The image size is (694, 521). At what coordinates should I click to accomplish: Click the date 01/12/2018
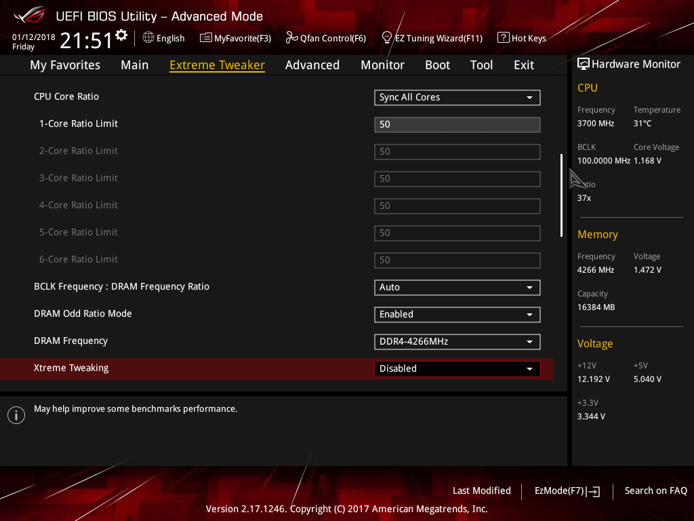(x=34, y=37)
